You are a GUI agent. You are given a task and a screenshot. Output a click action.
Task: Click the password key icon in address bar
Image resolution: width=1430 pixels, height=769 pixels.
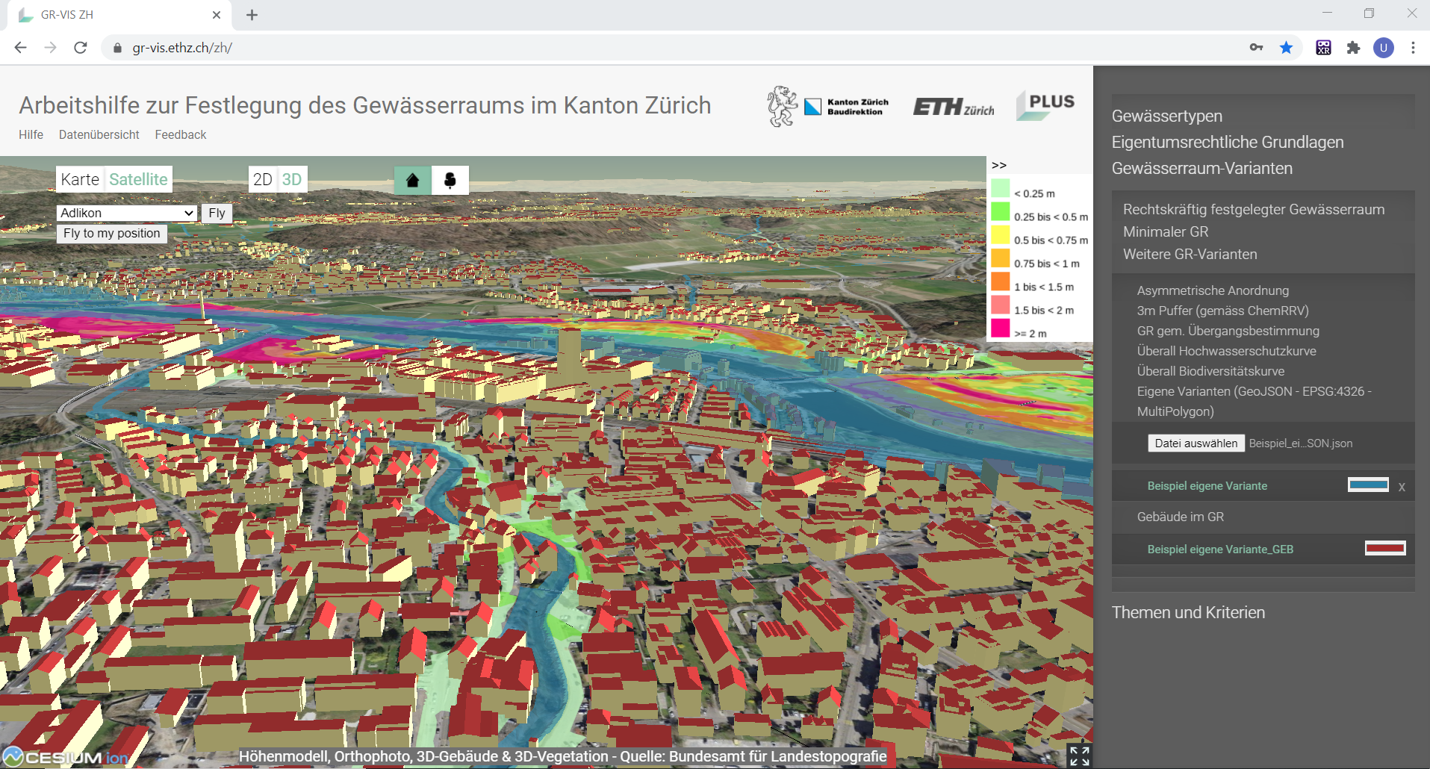coord(1256,48)
